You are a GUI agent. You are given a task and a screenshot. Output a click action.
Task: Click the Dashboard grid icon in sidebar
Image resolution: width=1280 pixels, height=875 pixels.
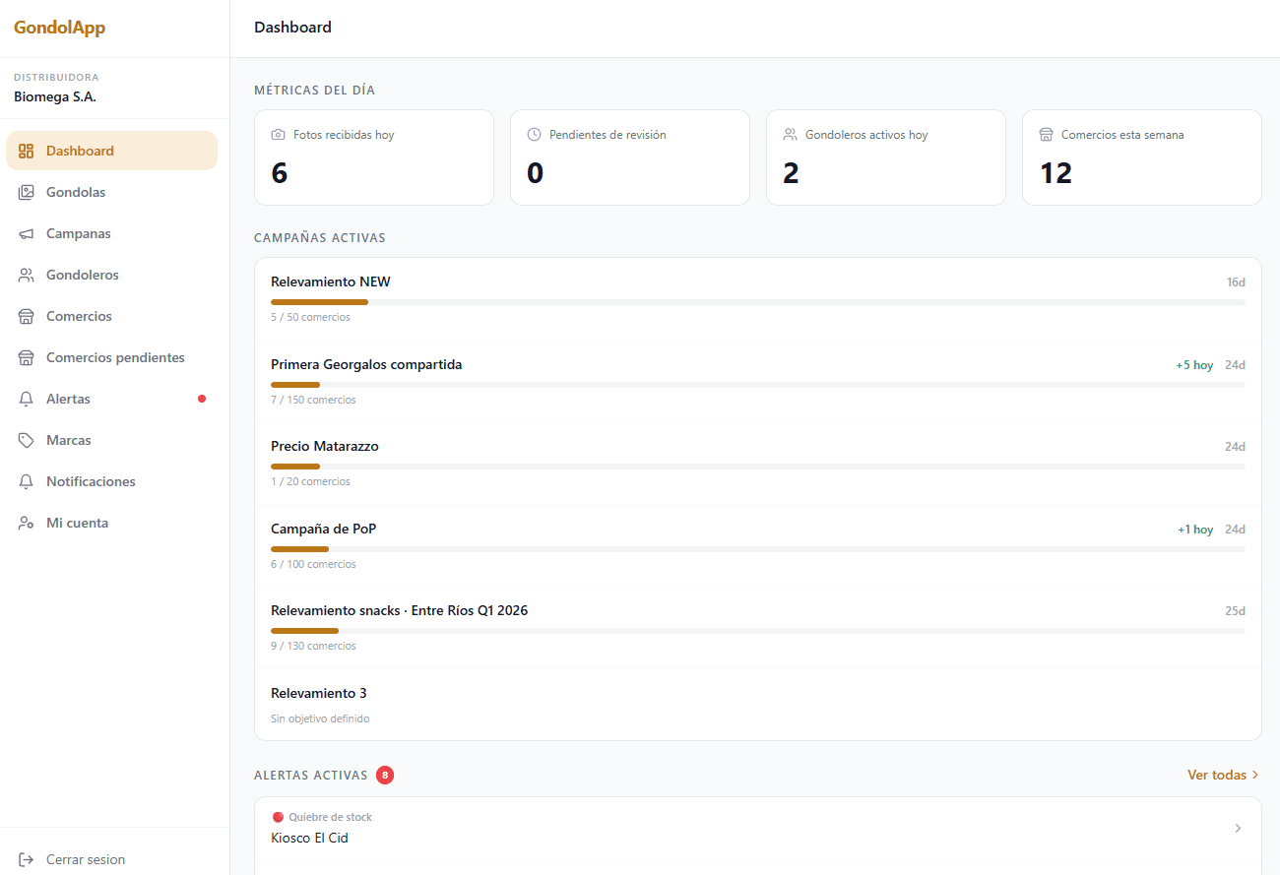coord(27,151)
